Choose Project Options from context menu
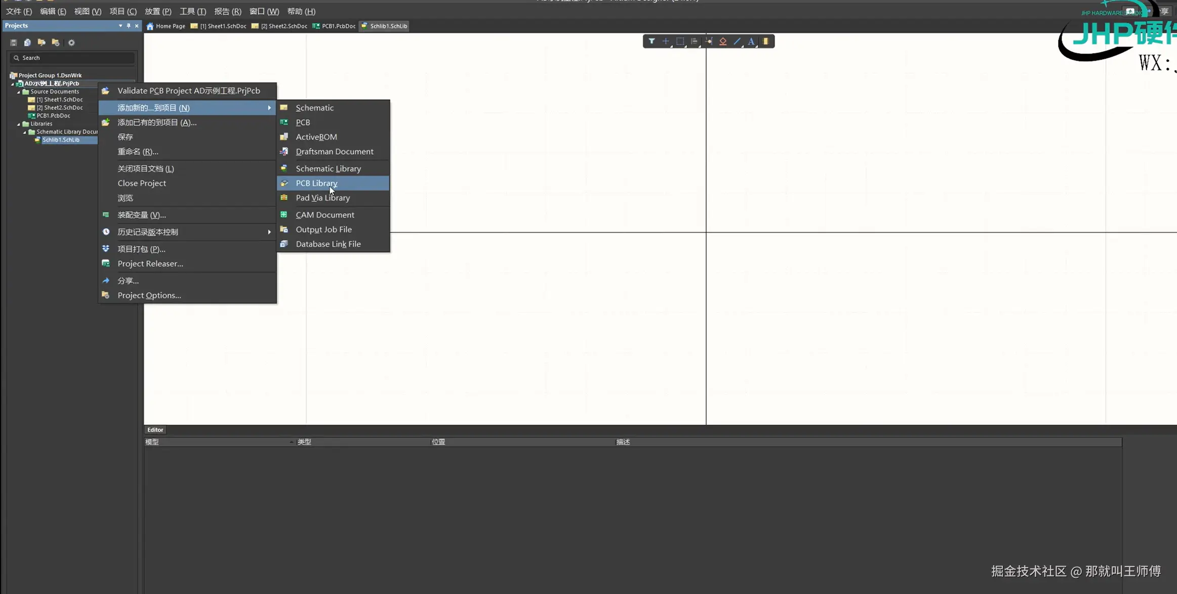1177x594 pixels. coord(187,295)
